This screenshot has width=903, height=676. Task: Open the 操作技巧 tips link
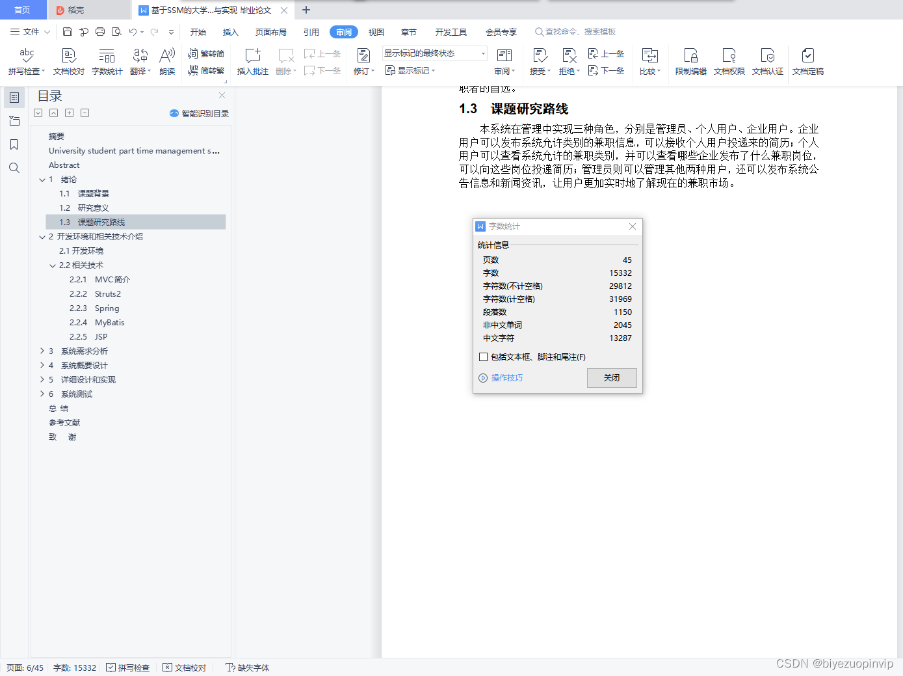tap(506, 378)
